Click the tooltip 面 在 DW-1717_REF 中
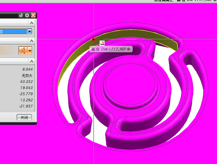The height and width of the screenshot is (164, 217). click(111, 49)
